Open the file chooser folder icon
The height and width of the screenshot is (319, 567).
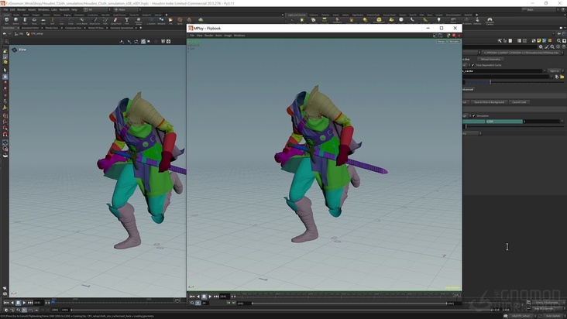[x=562, y=77]
